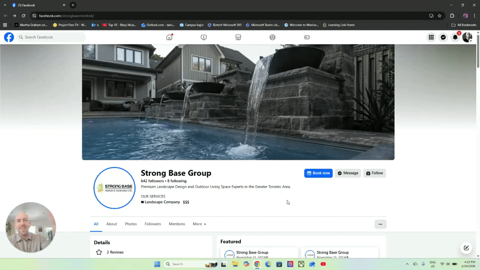Open the 2 Reviews link
Screen dimensions: 480x270
coord(115,252)
